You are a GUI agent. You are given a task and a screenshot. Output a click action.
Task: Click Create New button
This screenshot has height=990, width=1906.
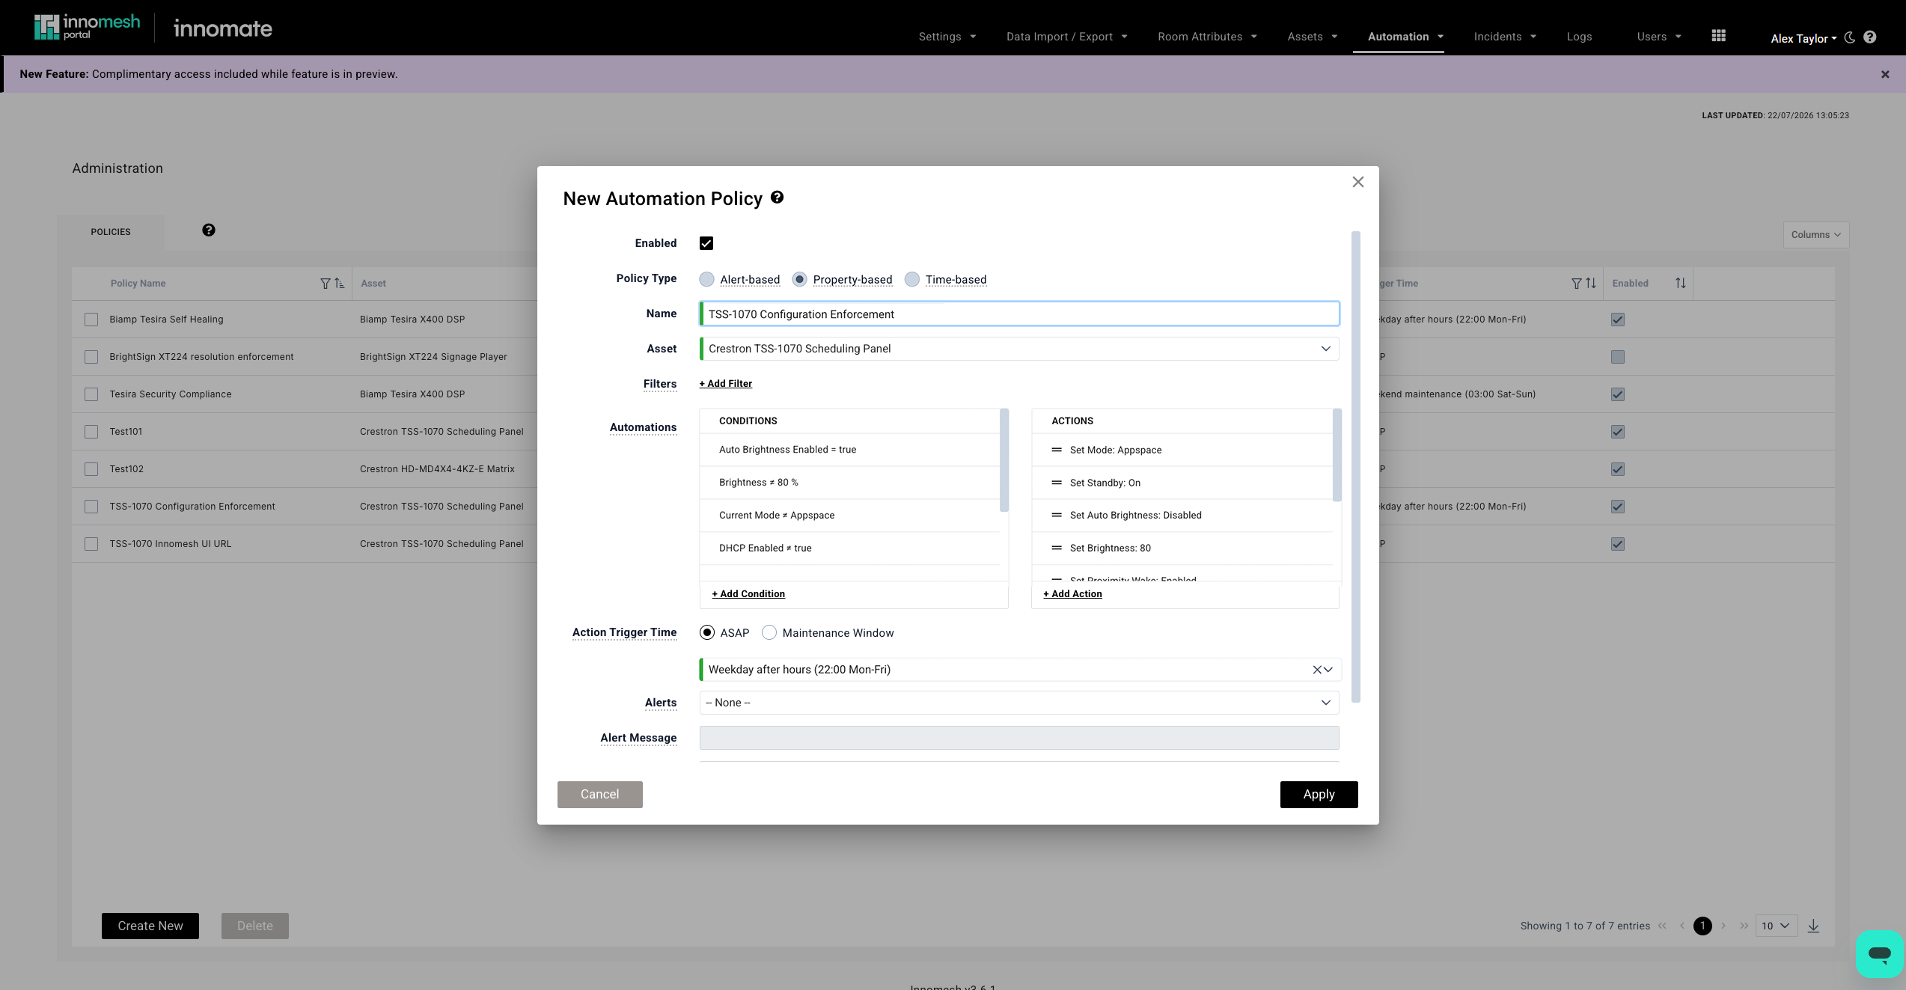point(150,926)
